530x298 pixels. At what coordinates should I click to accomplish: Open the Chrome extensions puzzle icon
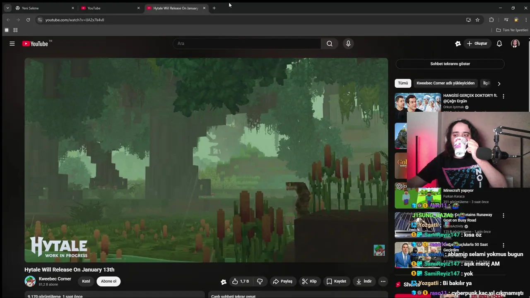491,19
